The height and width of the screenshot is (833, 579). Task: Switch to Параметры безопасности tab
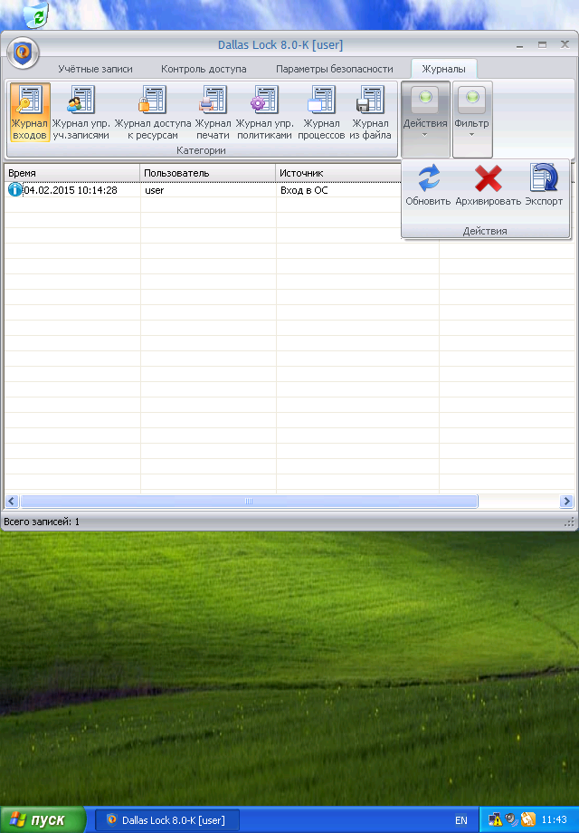(335, 69)
